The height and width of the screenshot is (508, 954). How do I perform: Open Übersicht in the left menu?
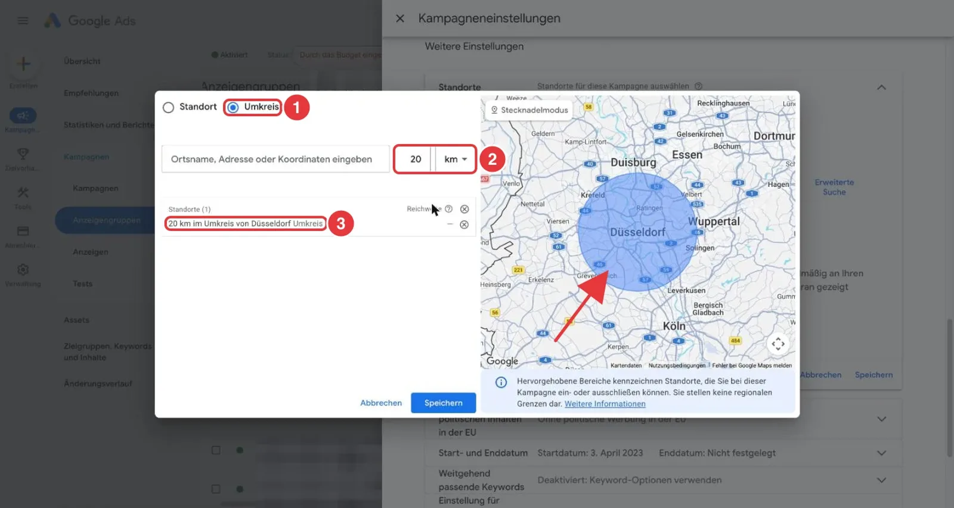tap(82, 61)
